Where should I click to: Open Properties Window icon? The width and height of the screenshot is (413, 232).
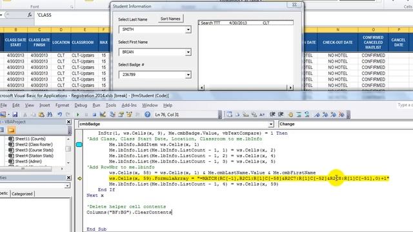click(x=121, y=115)
